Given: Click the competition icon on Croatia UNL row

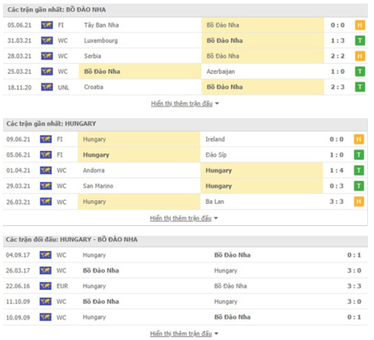Looking at the screenshot, I should [46, 87].
